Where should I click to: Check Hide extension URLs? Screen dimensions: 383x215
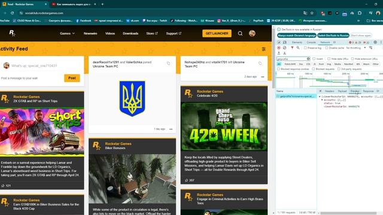352,59
